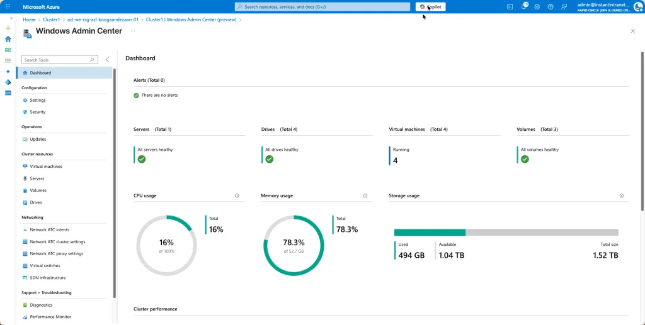645x325 pixels.
Task: Click the green plus create resource icon
Action: click(x=8, y=28)
